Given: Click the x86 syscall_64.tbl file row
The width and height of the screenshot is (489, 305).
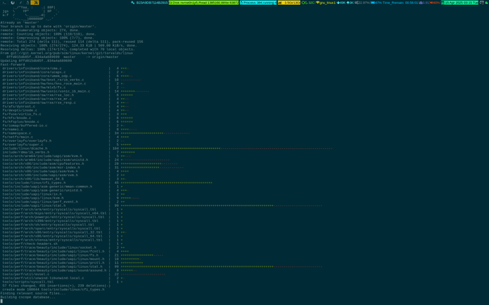Looking at the screenshot, I should [x=63, y=236].
